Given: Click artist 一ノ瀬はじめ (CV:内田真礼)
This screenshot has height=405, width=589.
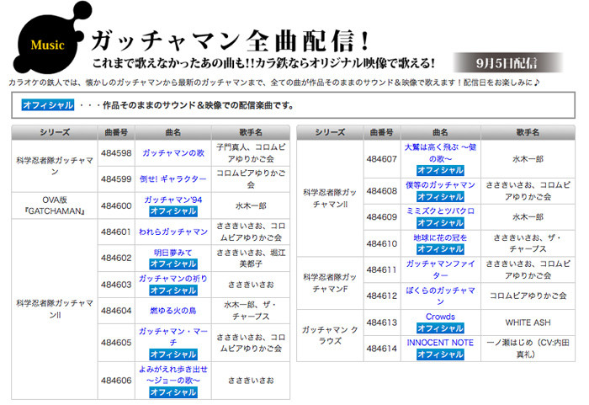Looking at the screenshot, I should pos(528,349).
